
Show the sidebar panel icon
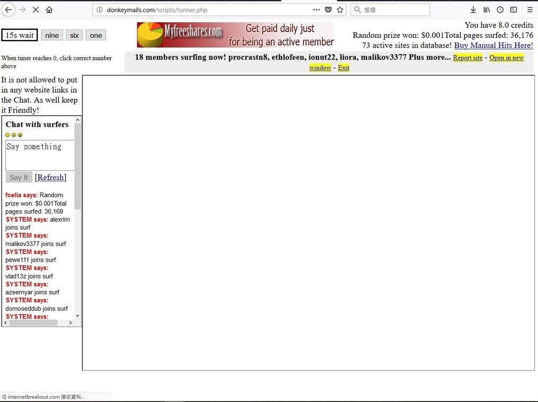pos(513,9)
